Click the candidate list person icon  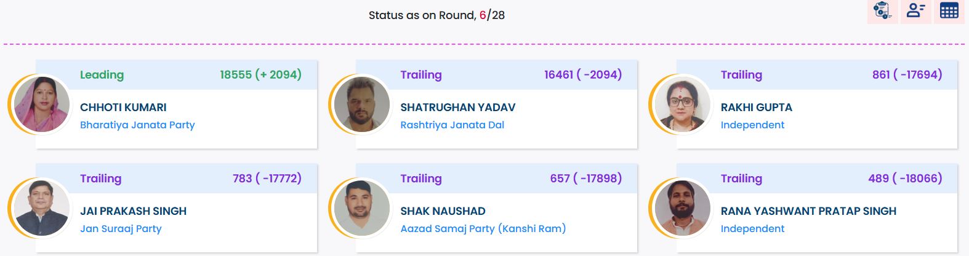point(915,10)
